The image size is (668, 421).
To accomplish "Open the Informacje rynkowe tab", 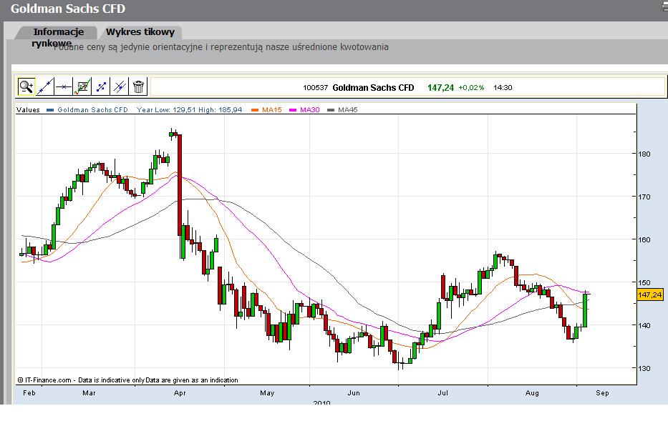I will [58, 37].
